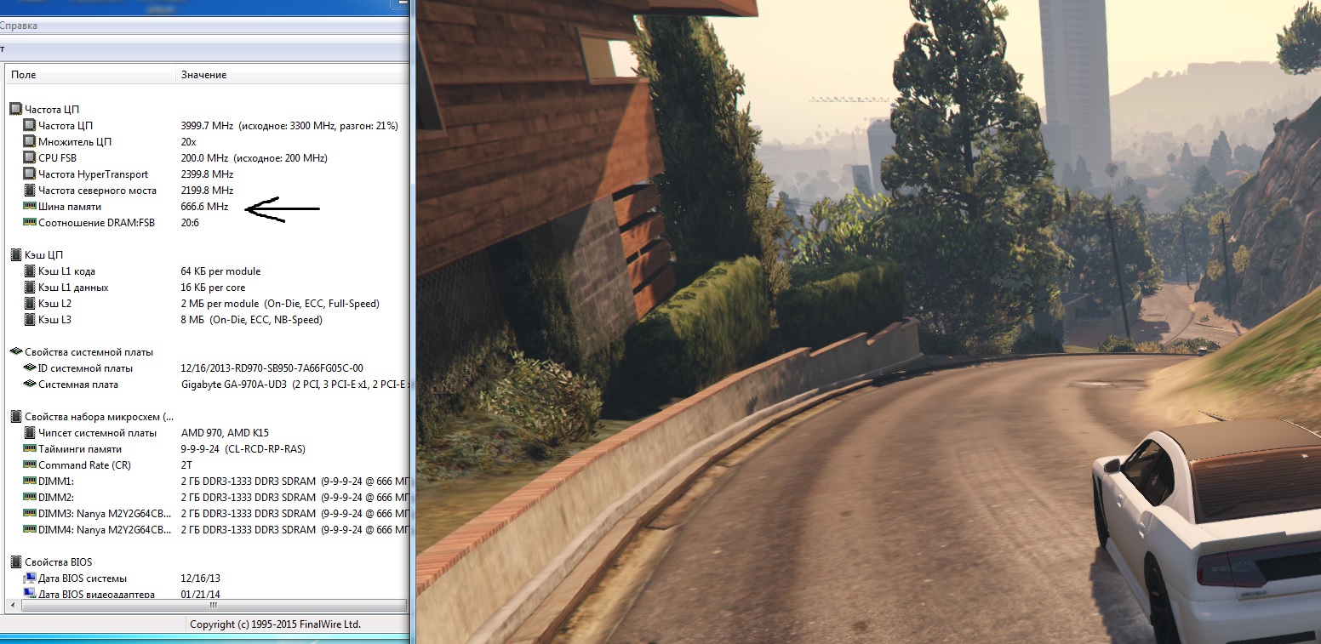Viewport: 1321px width, 644px height.
Task: Click the chip icon of the Частота ЦП group header
Action: pyautogui.click(x=15, y=110)
